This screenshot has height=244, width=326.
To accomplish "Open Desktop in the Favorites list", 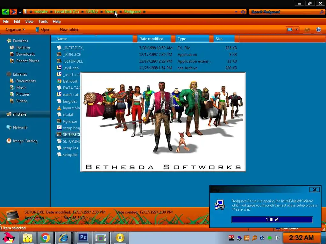I will click(x=23, y=48).
